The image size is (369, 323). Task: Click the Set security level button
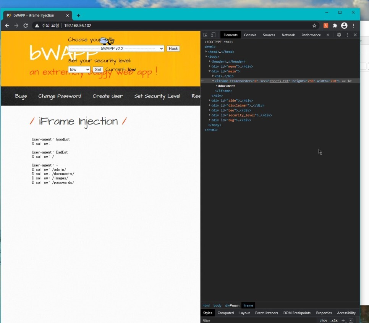pos(98,69)
